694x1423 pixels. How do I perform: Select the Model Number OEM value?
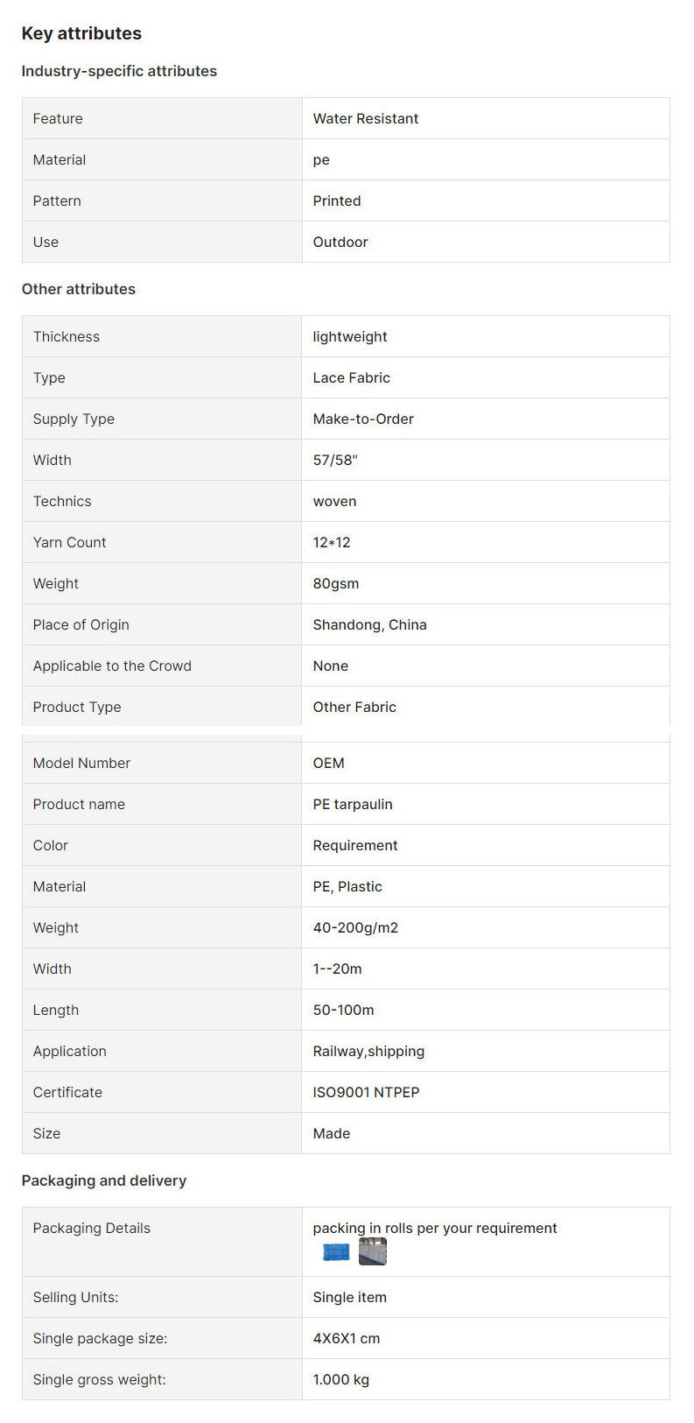329,764
